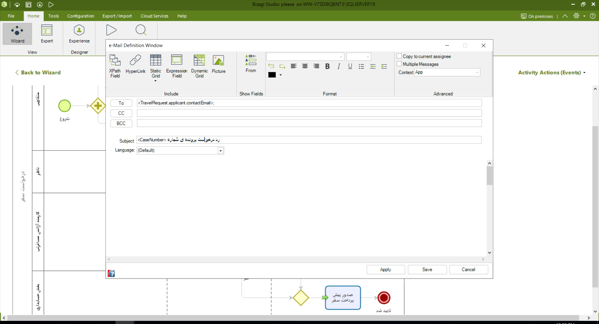Enable Copy to current assignee
This screenshot has width=599, height=324.
[399, 56]
